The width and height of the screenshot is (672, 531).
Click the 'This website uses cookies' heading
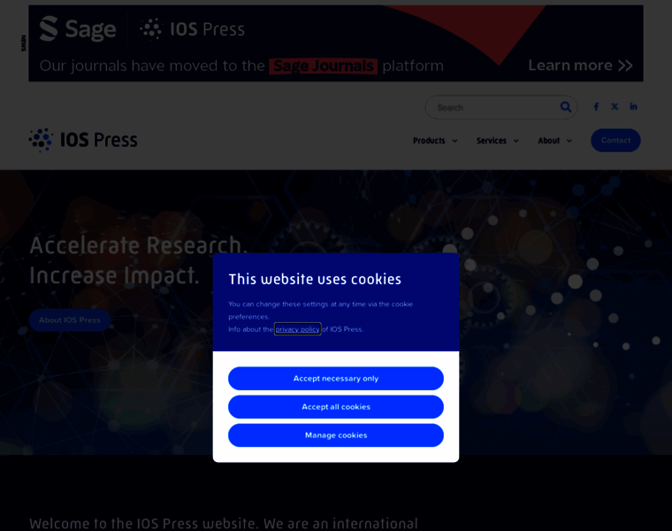(315, 280)
